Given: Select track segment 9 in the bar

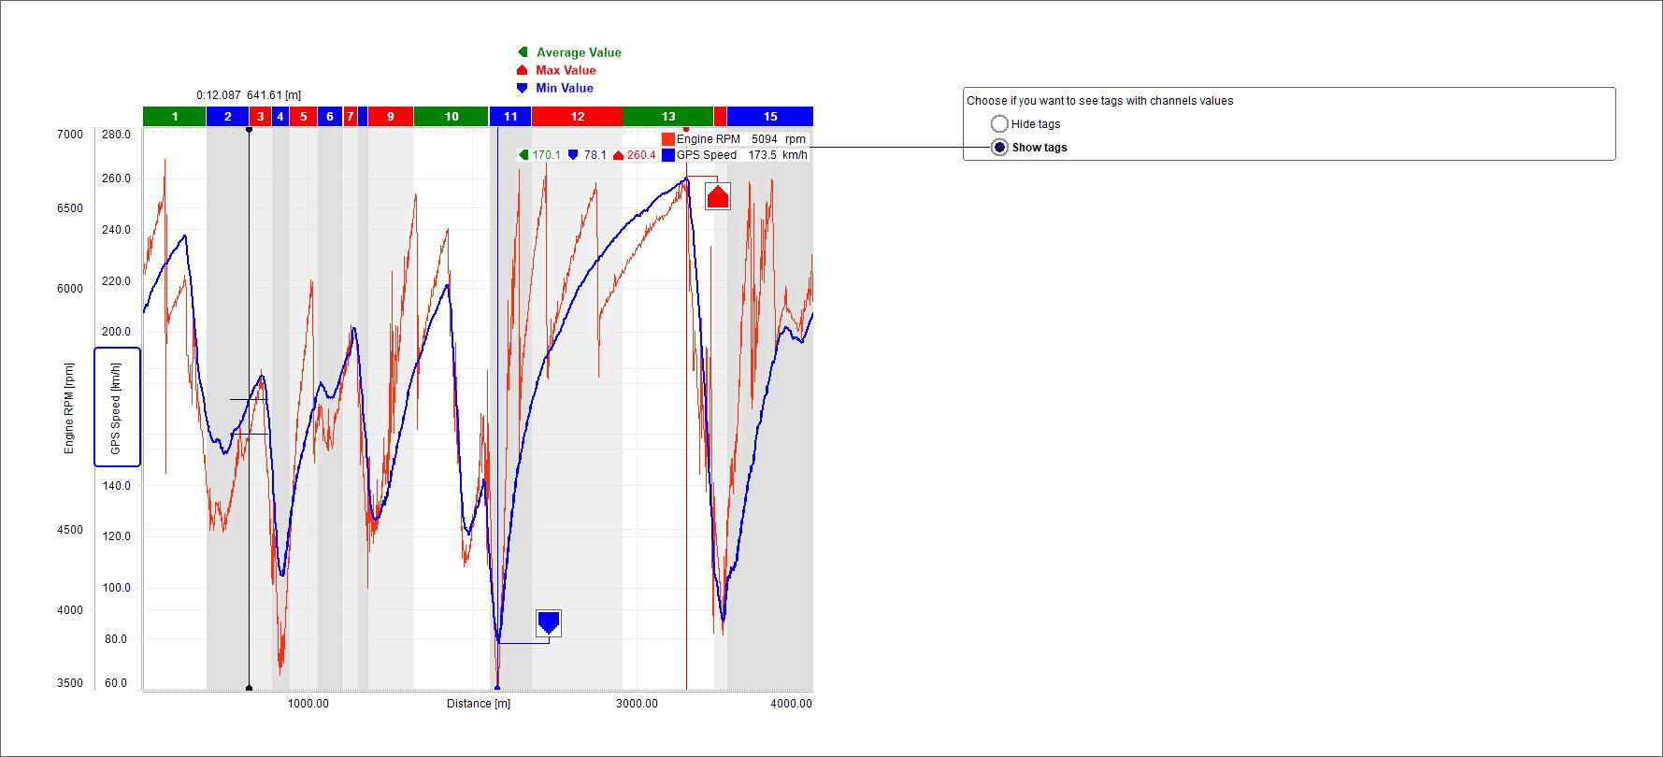Looking at the screenshot, I should point(391,116).
